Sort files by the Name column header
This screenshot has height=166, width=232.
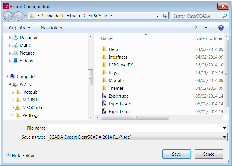(107, 38)
